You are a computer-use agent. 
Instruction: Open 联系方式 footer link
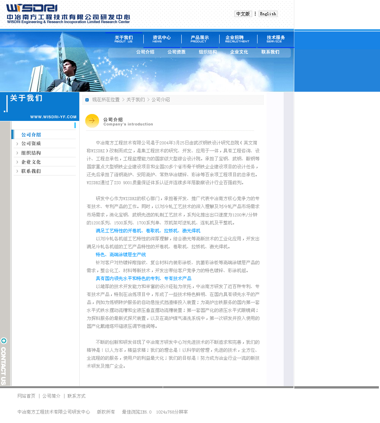click(76, 396)
